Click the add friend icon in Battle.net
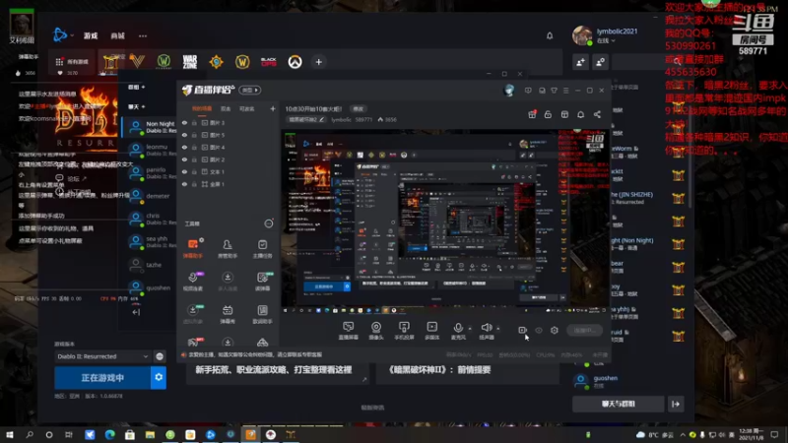 point(580,62)
